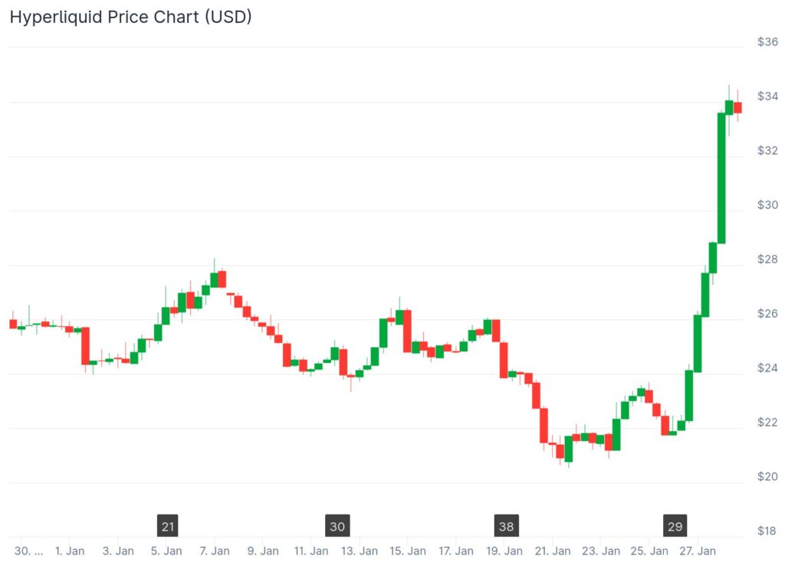Select the 25. Jan date label

[x=649, y=551]
